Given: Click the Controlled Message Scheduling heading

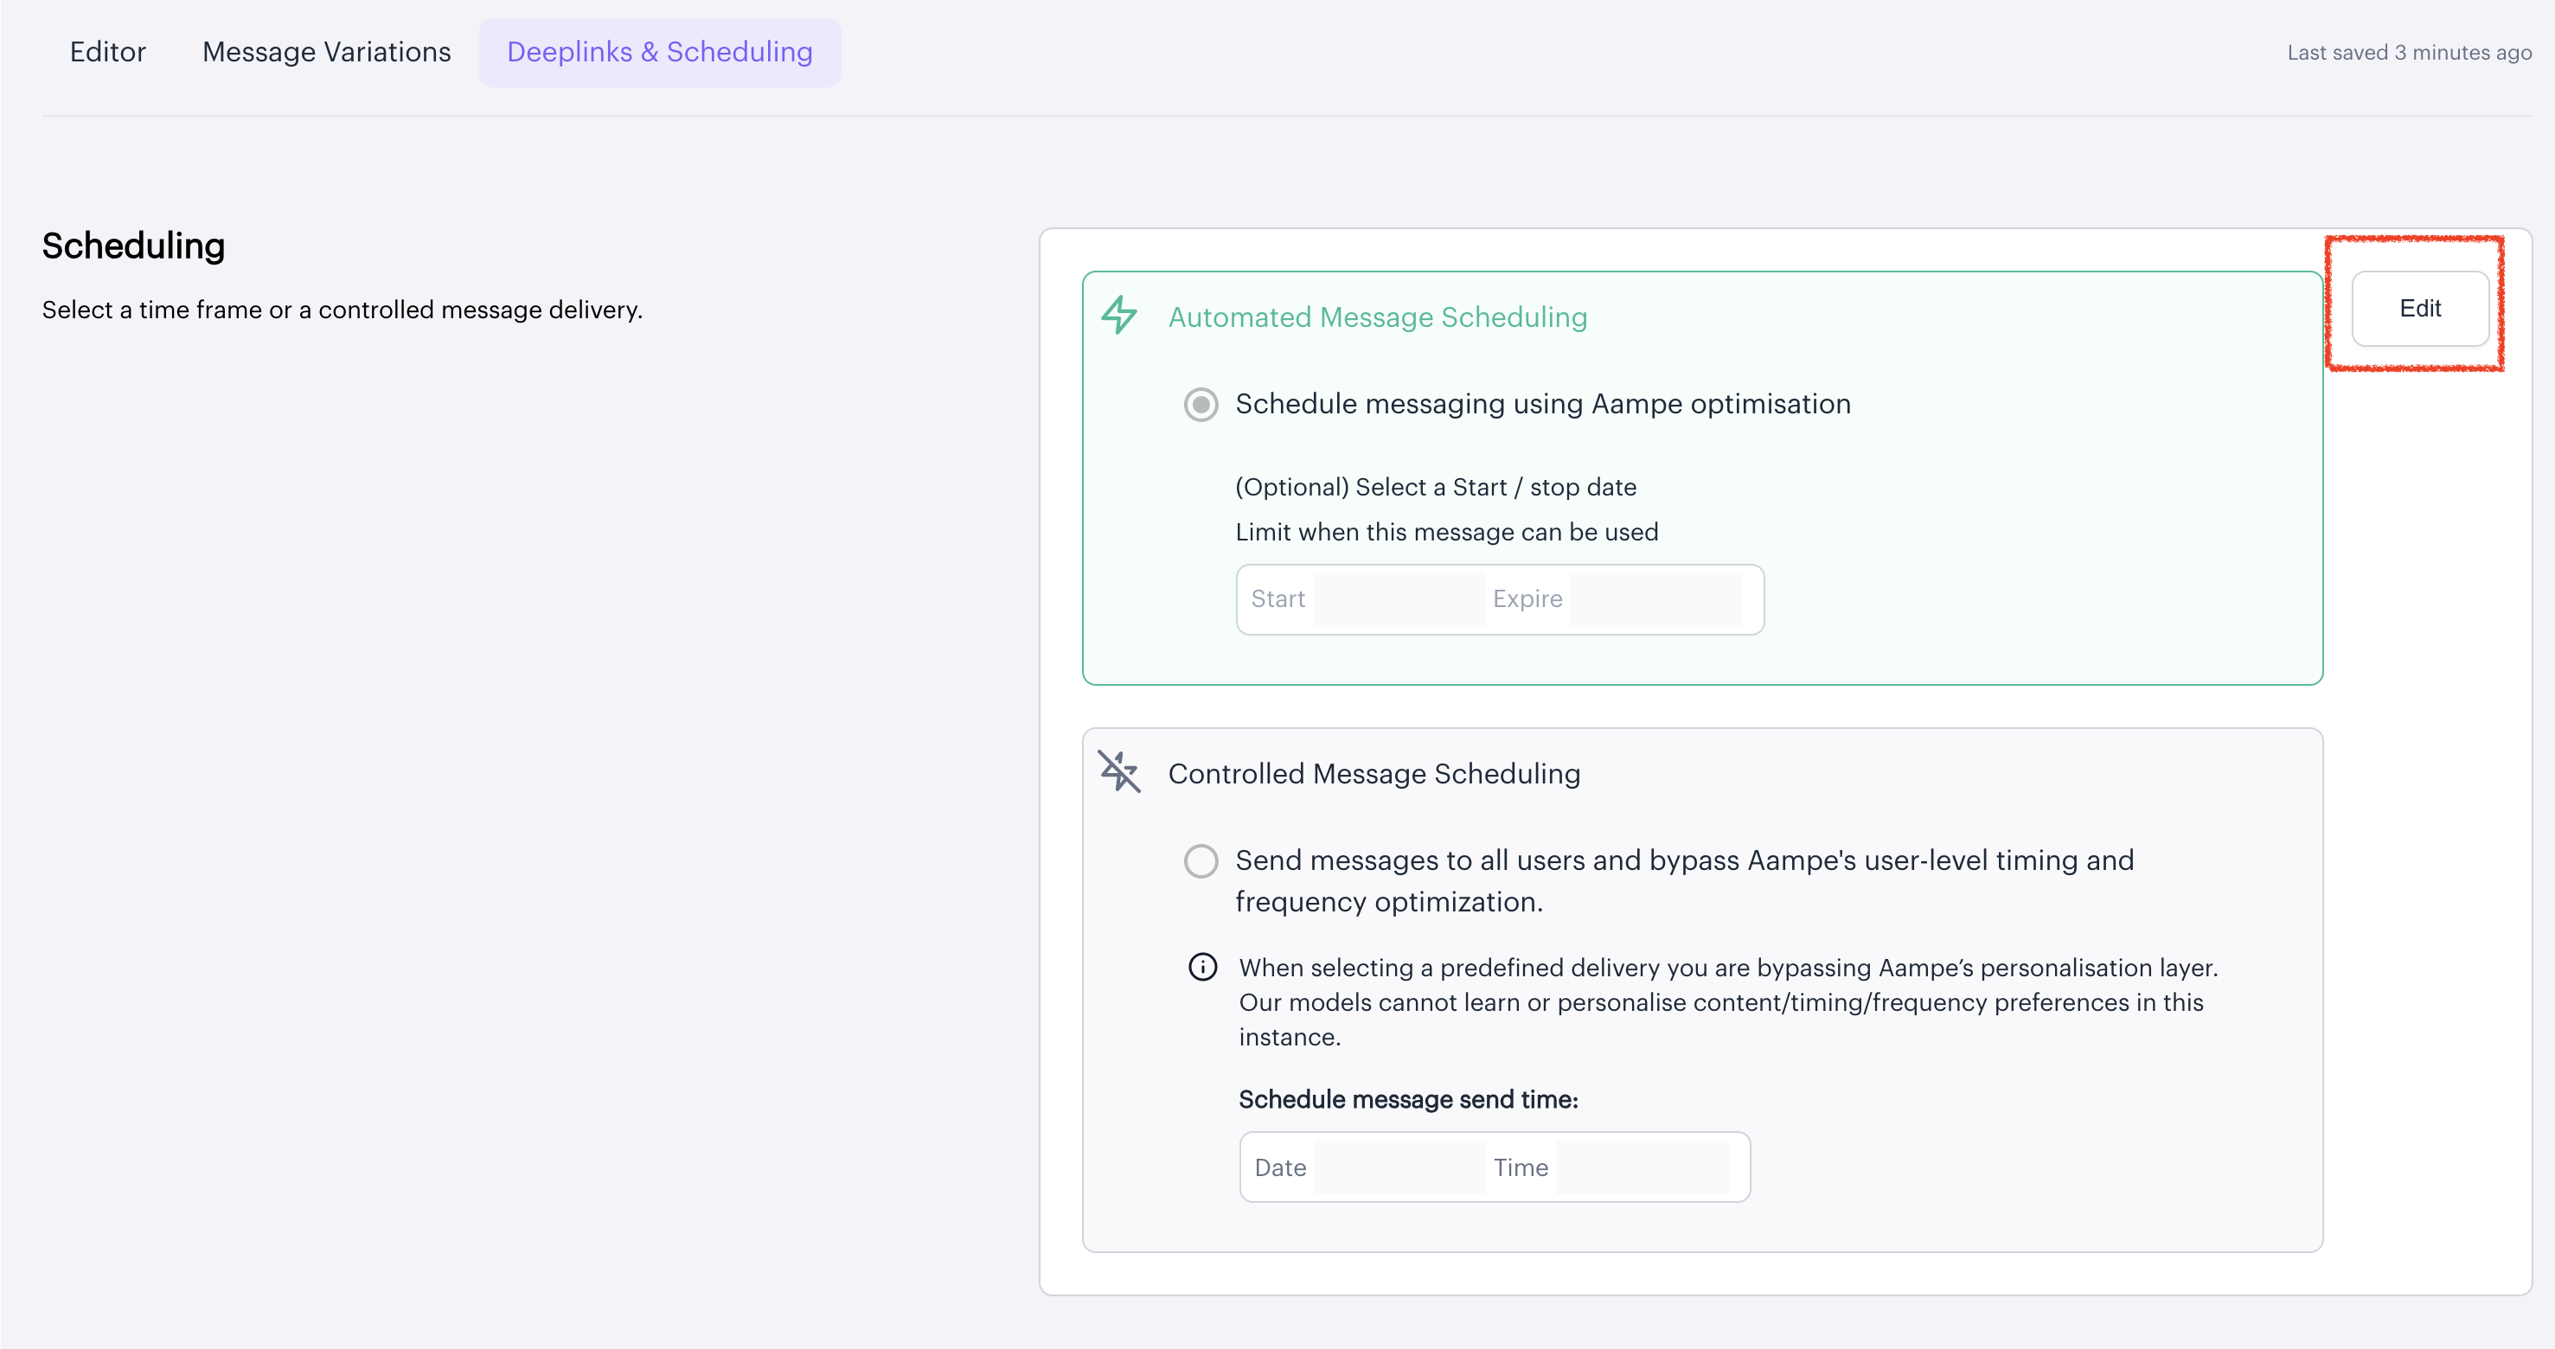Looking at the screenshot, I should click(x=1374, y=774).
